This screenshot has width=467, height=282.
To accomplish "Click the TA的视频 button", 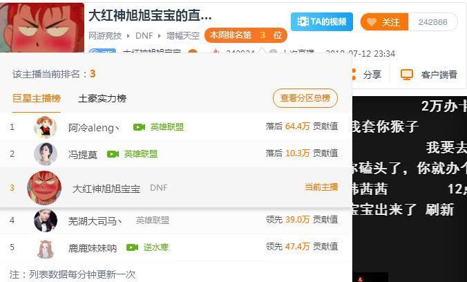I will pos(322,21).
